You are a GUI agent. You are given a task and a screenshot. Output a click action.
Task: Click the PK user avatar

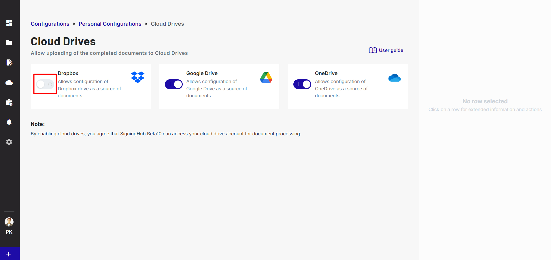click(x=9, y=222)
